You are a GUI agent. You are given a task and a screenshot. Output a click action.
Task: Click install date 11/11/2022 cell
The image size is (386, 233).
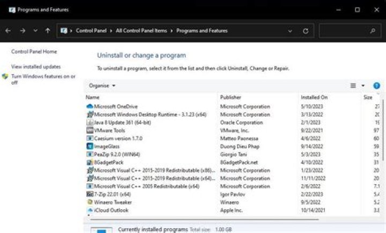point(313,178)
